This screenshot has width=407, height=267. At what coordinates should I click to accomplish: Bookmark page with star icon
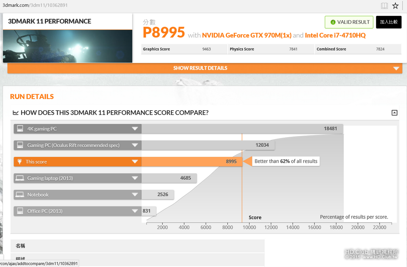395,6
